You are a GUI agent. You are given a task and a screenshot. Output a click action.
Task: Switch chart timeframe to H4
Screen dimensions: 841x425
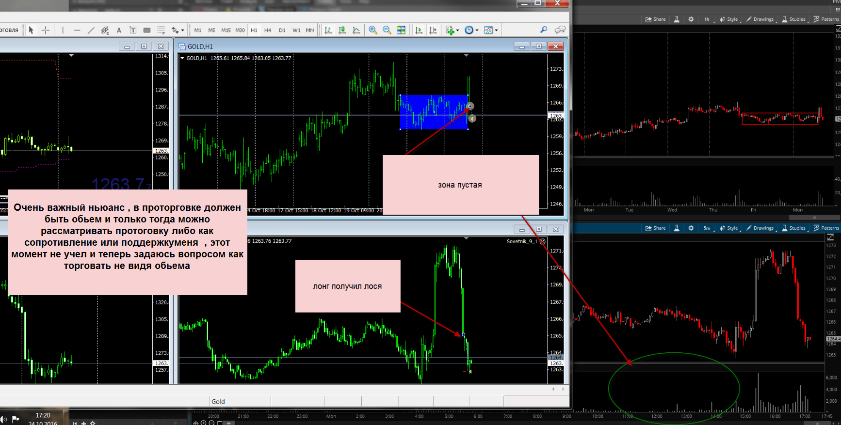tap(268, 30)
